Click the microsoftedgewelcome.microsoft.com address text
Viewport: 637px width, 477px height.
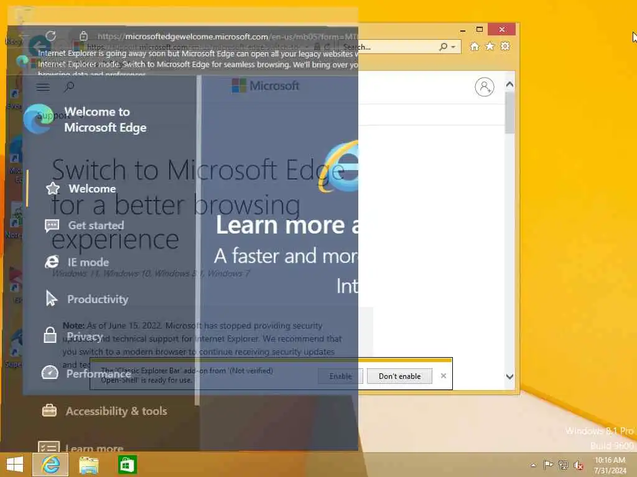coord(197,37)
